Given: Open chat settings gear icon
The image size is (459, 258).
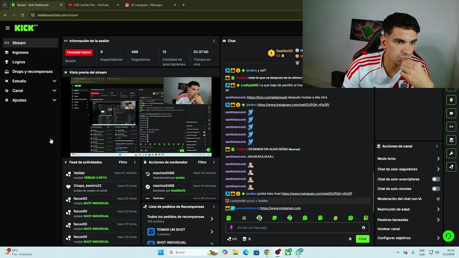Looking at the screenshot, I should pos(350,239).
